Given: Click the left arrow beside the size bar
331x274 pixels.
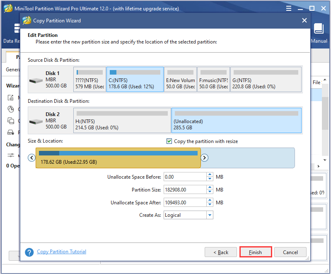Looking at the screenshot, I should 31,158.
